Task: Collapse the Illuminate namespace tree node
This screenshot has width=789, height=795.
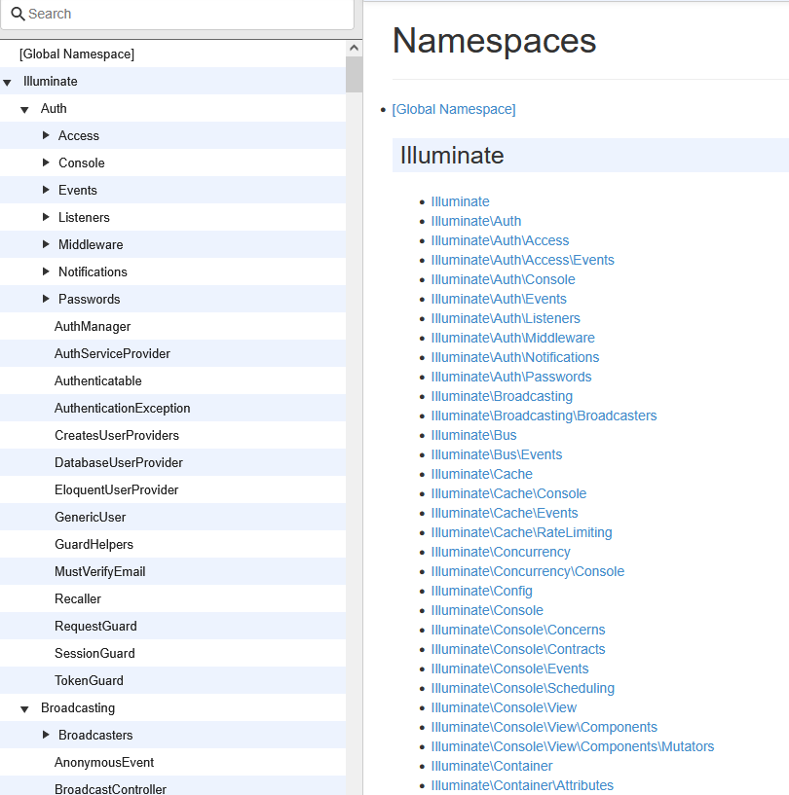Action: pos(7,82)
